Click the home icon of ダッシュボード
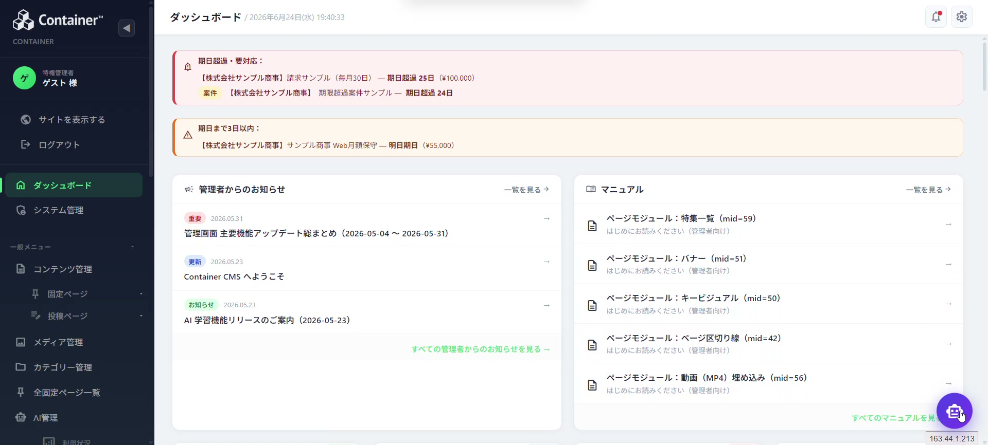 coord(21,185)
